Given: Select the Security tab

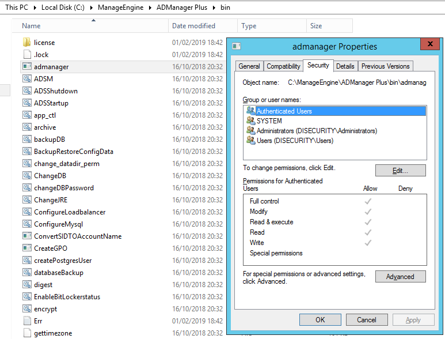Looking at the screenshot, I should (x=318, y=65).
